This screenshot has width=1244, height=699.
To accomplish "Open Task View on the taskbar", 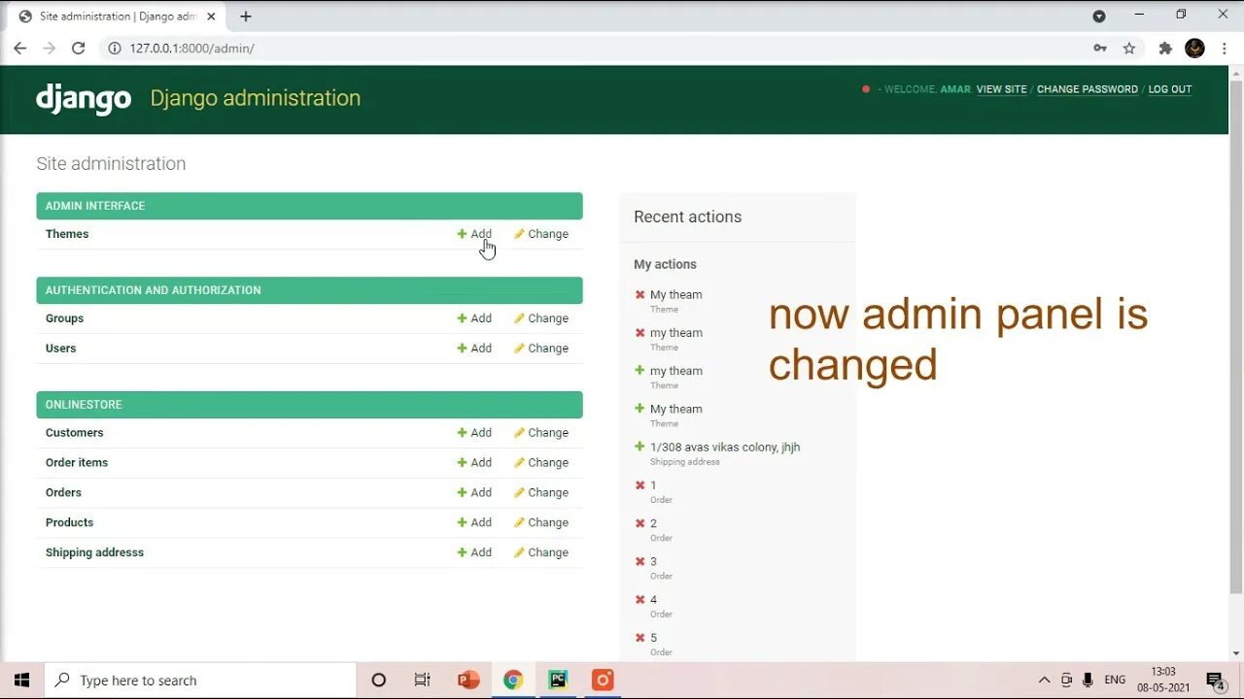I will click(x=422, y=680).
